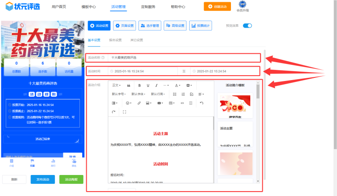Open the more text styles dropdown
337x196 pixels.
coord(166,85)
